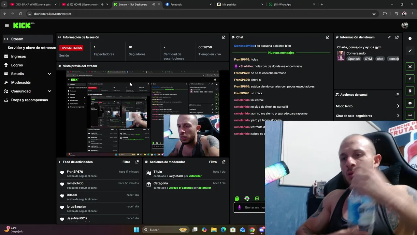Toggle the stream preview icon in right rail
417x235 pixels.
[410, 67]
